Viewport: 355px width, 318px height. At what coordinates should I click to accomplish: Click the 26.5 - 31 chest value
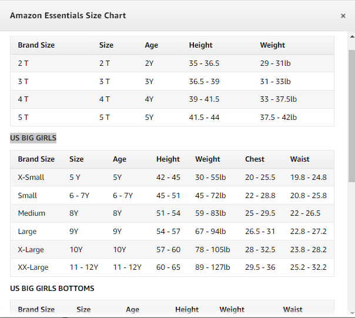(x=260, y=231)
